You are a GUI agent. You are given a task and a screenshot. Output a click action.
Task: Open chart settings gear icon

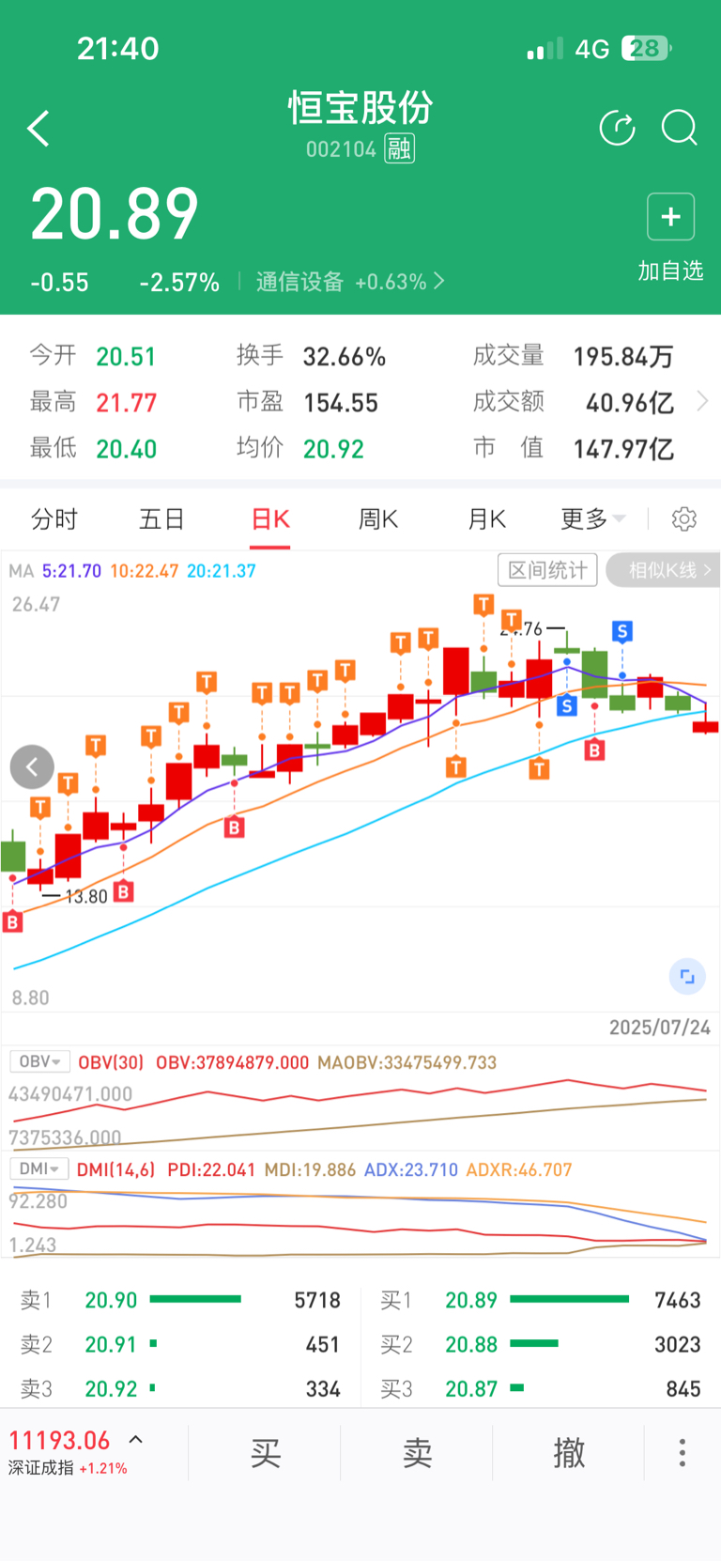pyautogui.click(x=684, y=518)
